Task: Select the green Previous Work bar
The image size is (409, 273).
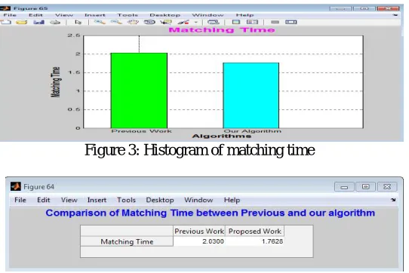Action: tap(139, 90)
